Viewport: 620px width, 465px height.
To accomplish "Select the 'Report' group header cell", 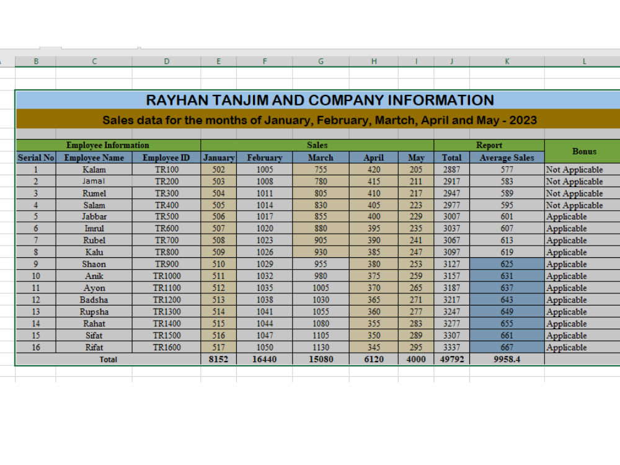I will point(489,145).
